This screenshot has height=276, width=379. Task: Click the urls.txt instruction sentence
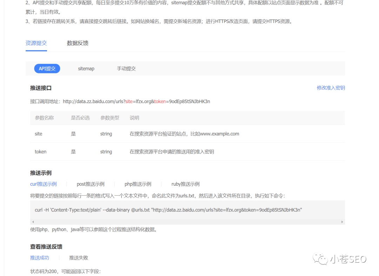(158, 196)
